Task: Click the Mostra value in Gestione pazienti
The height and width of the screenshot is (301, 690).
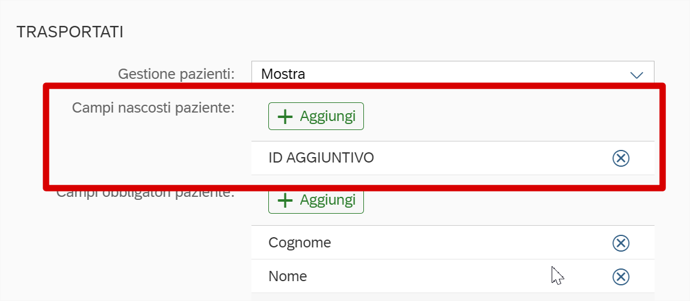Action: point(283,75)
